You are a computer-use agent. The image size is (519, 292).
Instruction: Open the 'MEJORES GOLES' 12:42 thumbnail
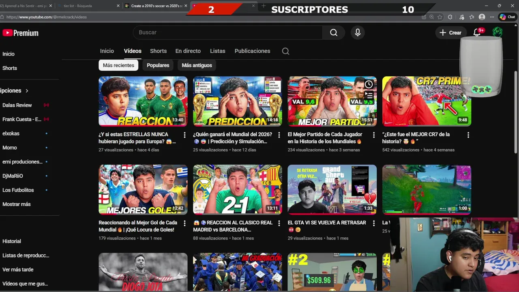click(143, 190)
